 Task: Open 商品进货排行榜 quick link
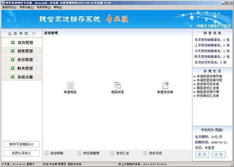tap(208, 92)
